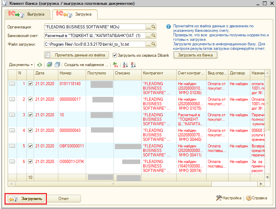Click the horizontal scrollbar left arrow
The height and width of the screenshot is (209, 276).
[11, 184]
